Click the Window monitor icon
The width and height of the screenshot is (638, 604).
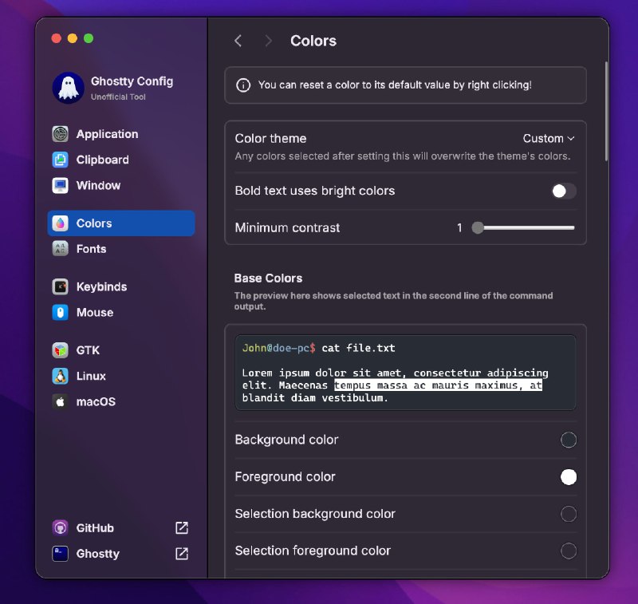click(x=61, y=185)
